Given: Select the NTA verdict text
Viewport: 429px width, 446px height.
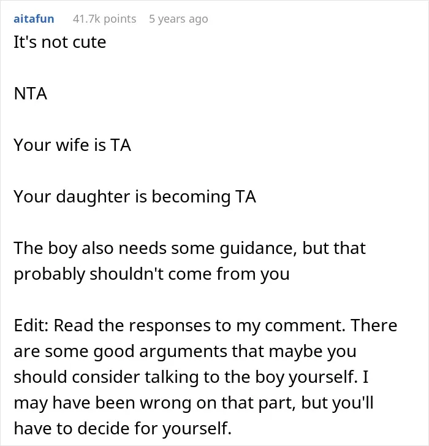Looking at the screenshot, I should [x=31, y=94].
